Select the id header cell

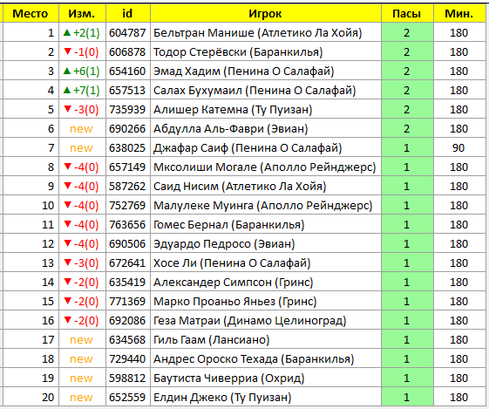[127, 13]
